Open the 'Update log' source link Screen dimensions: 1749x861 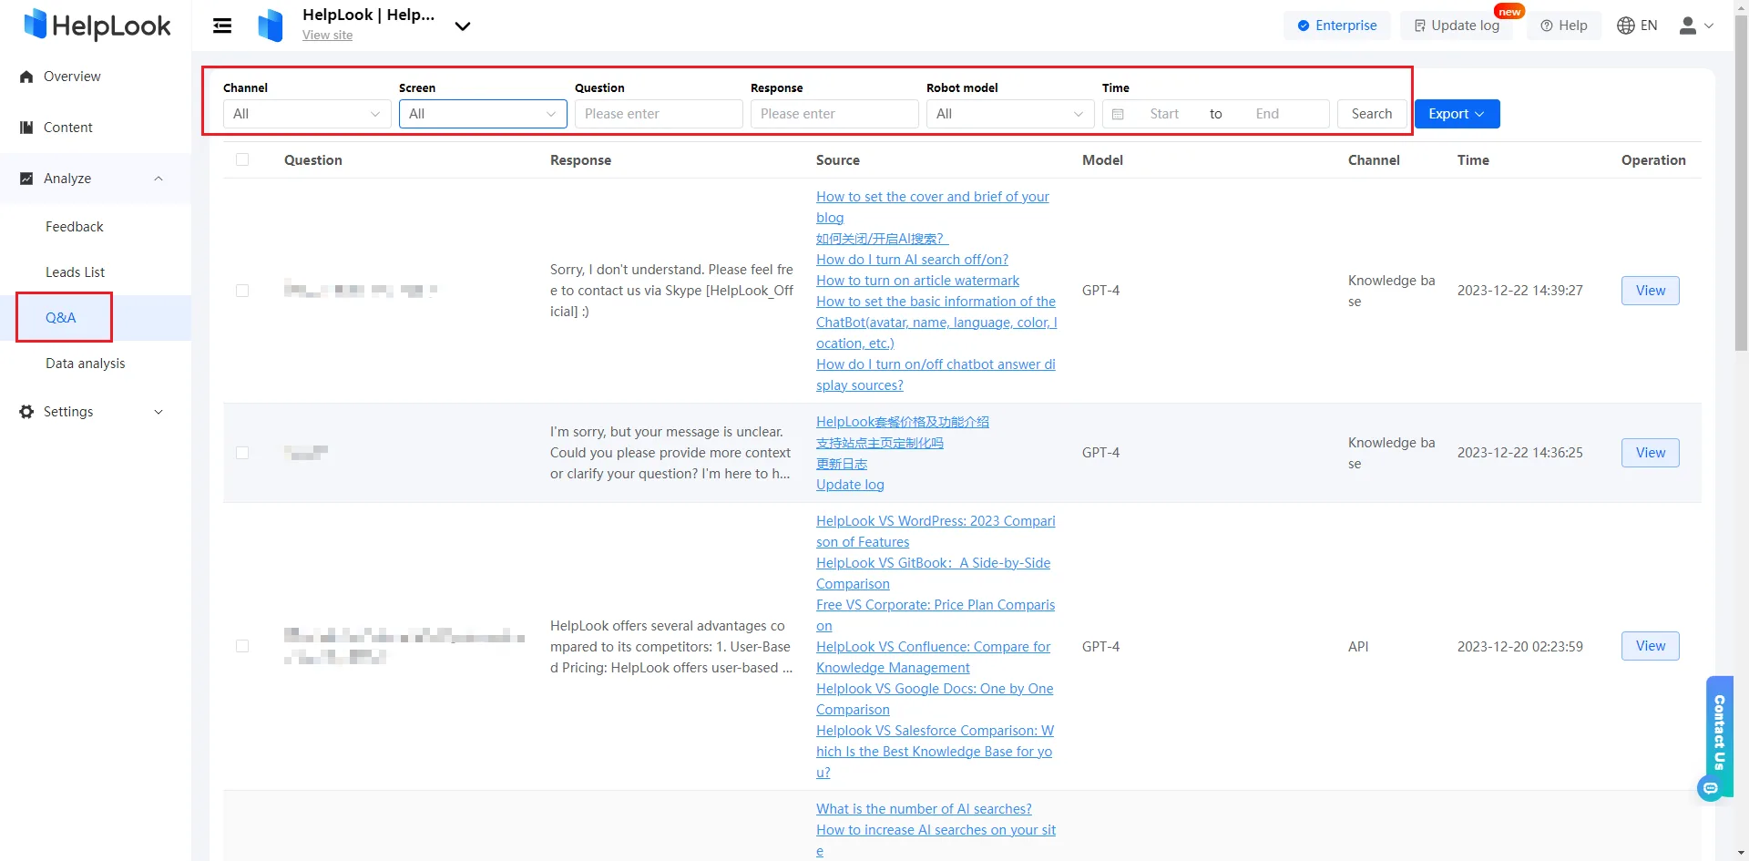(850, 485)
